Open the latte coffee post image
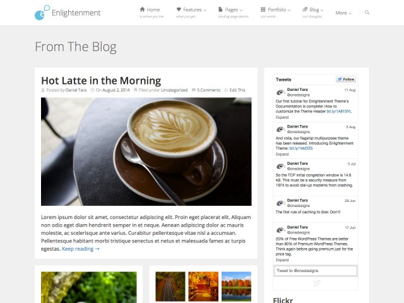The height and width of the screenshot is (303, 404). [x=146, y=151]
